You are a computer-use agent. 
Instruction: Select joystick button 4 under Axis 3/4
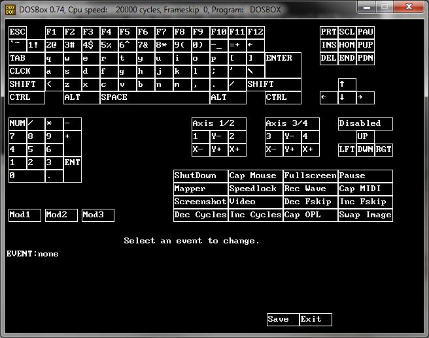(x=311, y=136)
